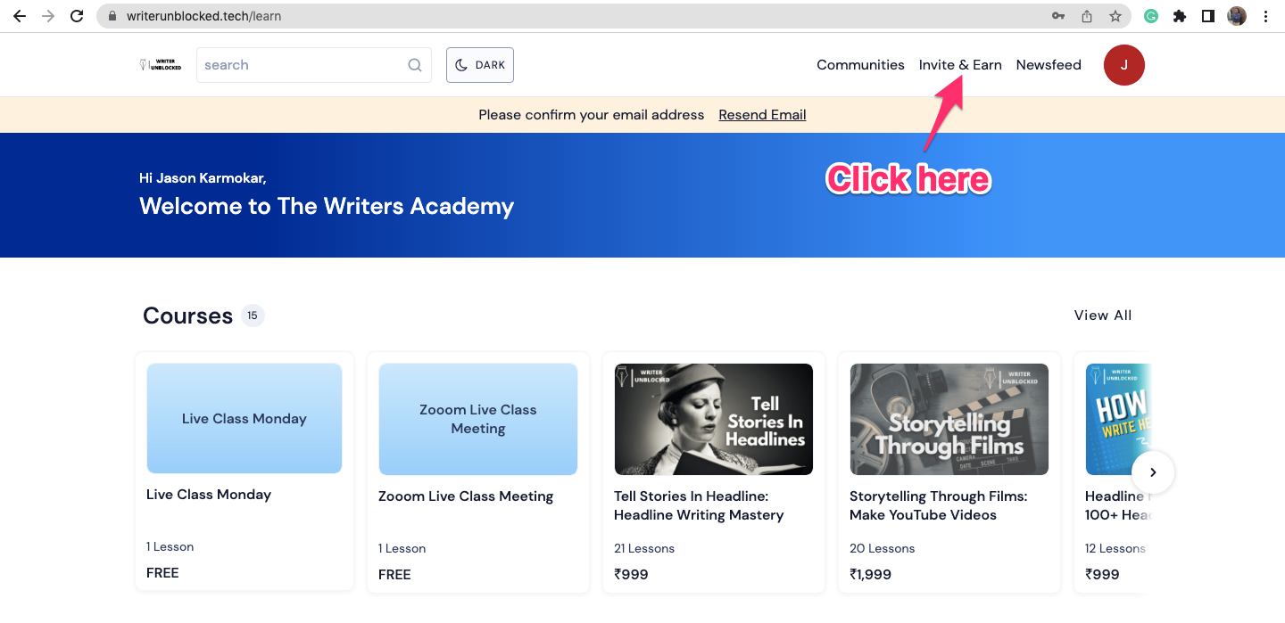Viewport: 1285px width, 623px height.
Task: Toggle the browser side panel
Action: pyautogui.click(x=1208, y=16)
